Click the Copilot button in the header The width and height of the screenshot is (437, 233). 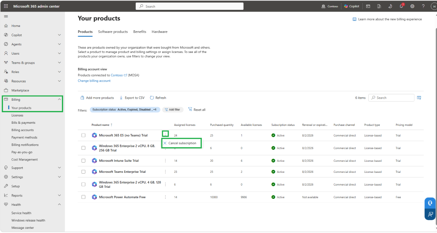coord(352,6)
